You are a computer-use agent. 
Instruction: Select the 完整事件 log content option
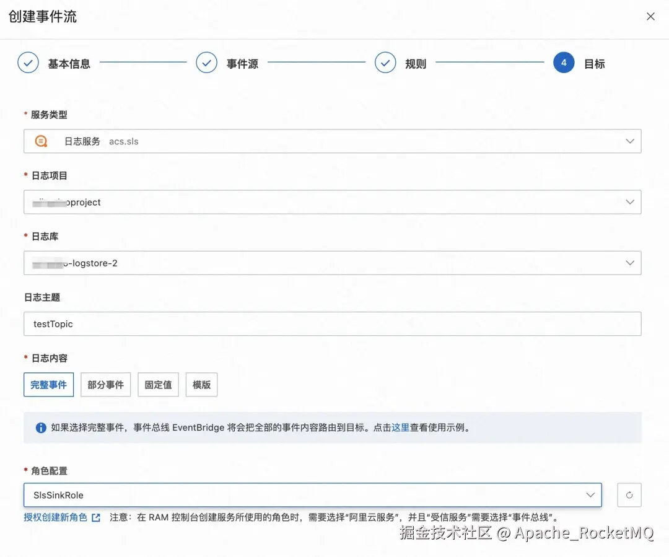coord(49,385)
